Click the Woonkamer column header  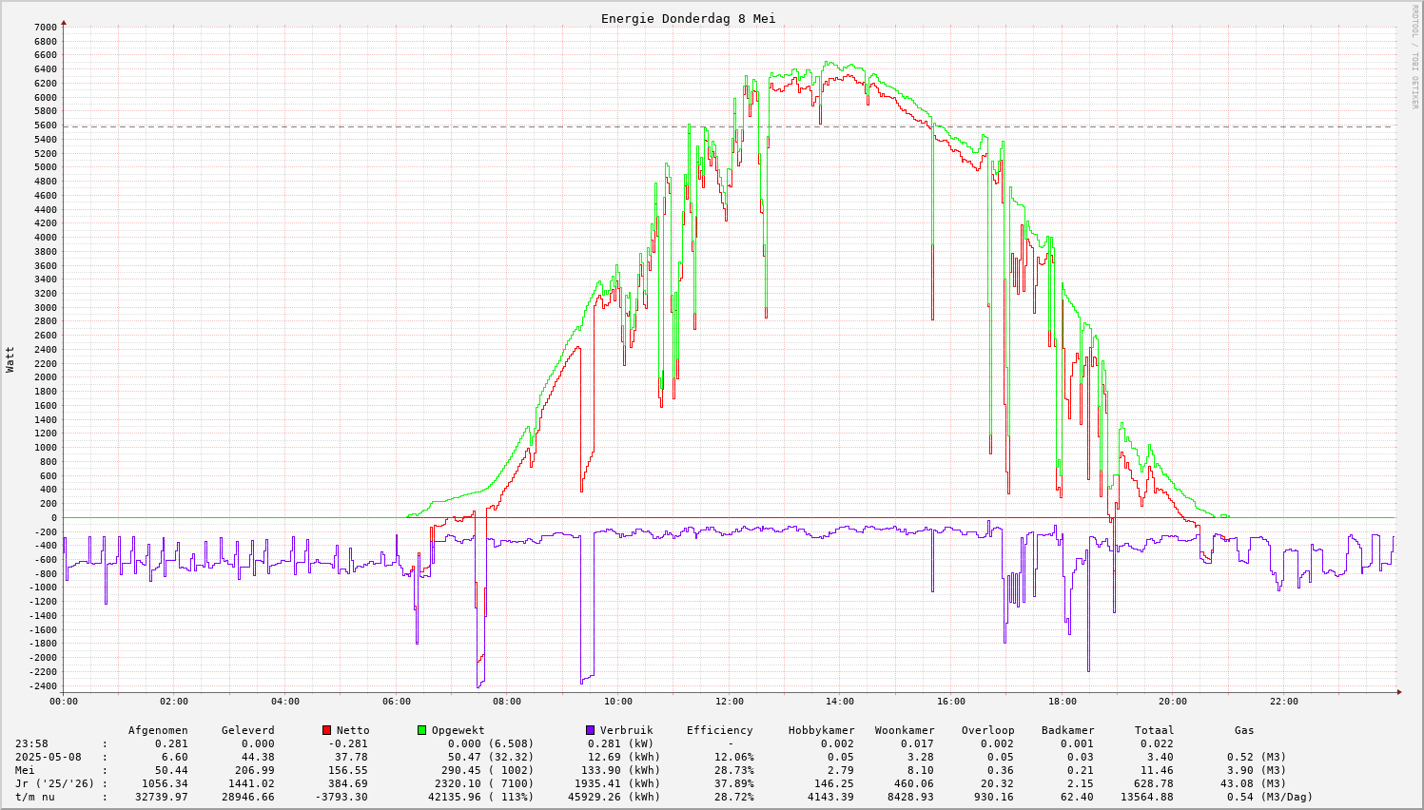coord(905,730)
